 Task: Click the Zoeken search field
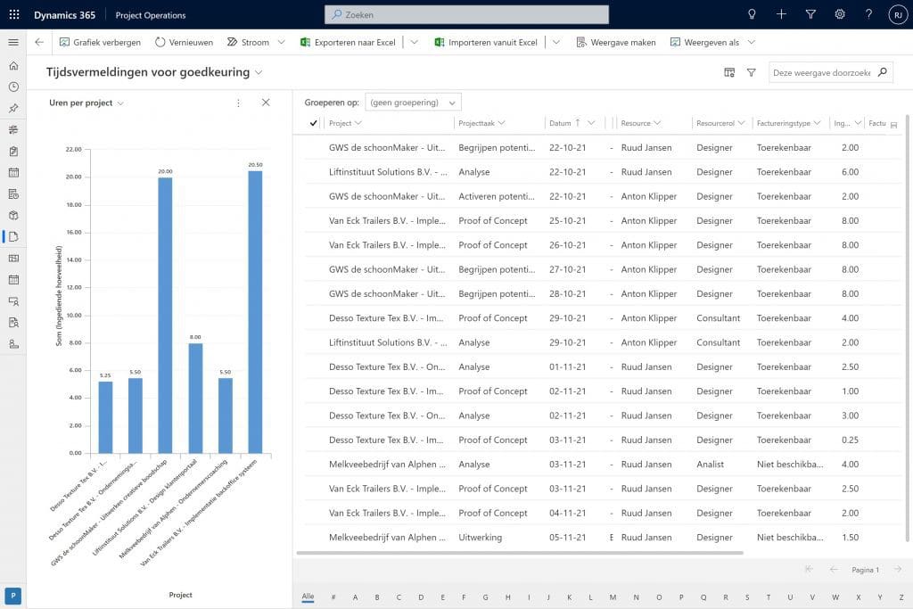466,14
